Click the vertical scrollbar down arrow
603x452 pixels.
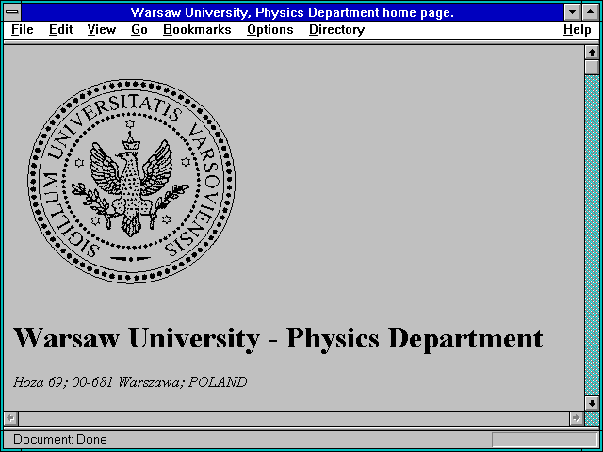pos(593,403)
